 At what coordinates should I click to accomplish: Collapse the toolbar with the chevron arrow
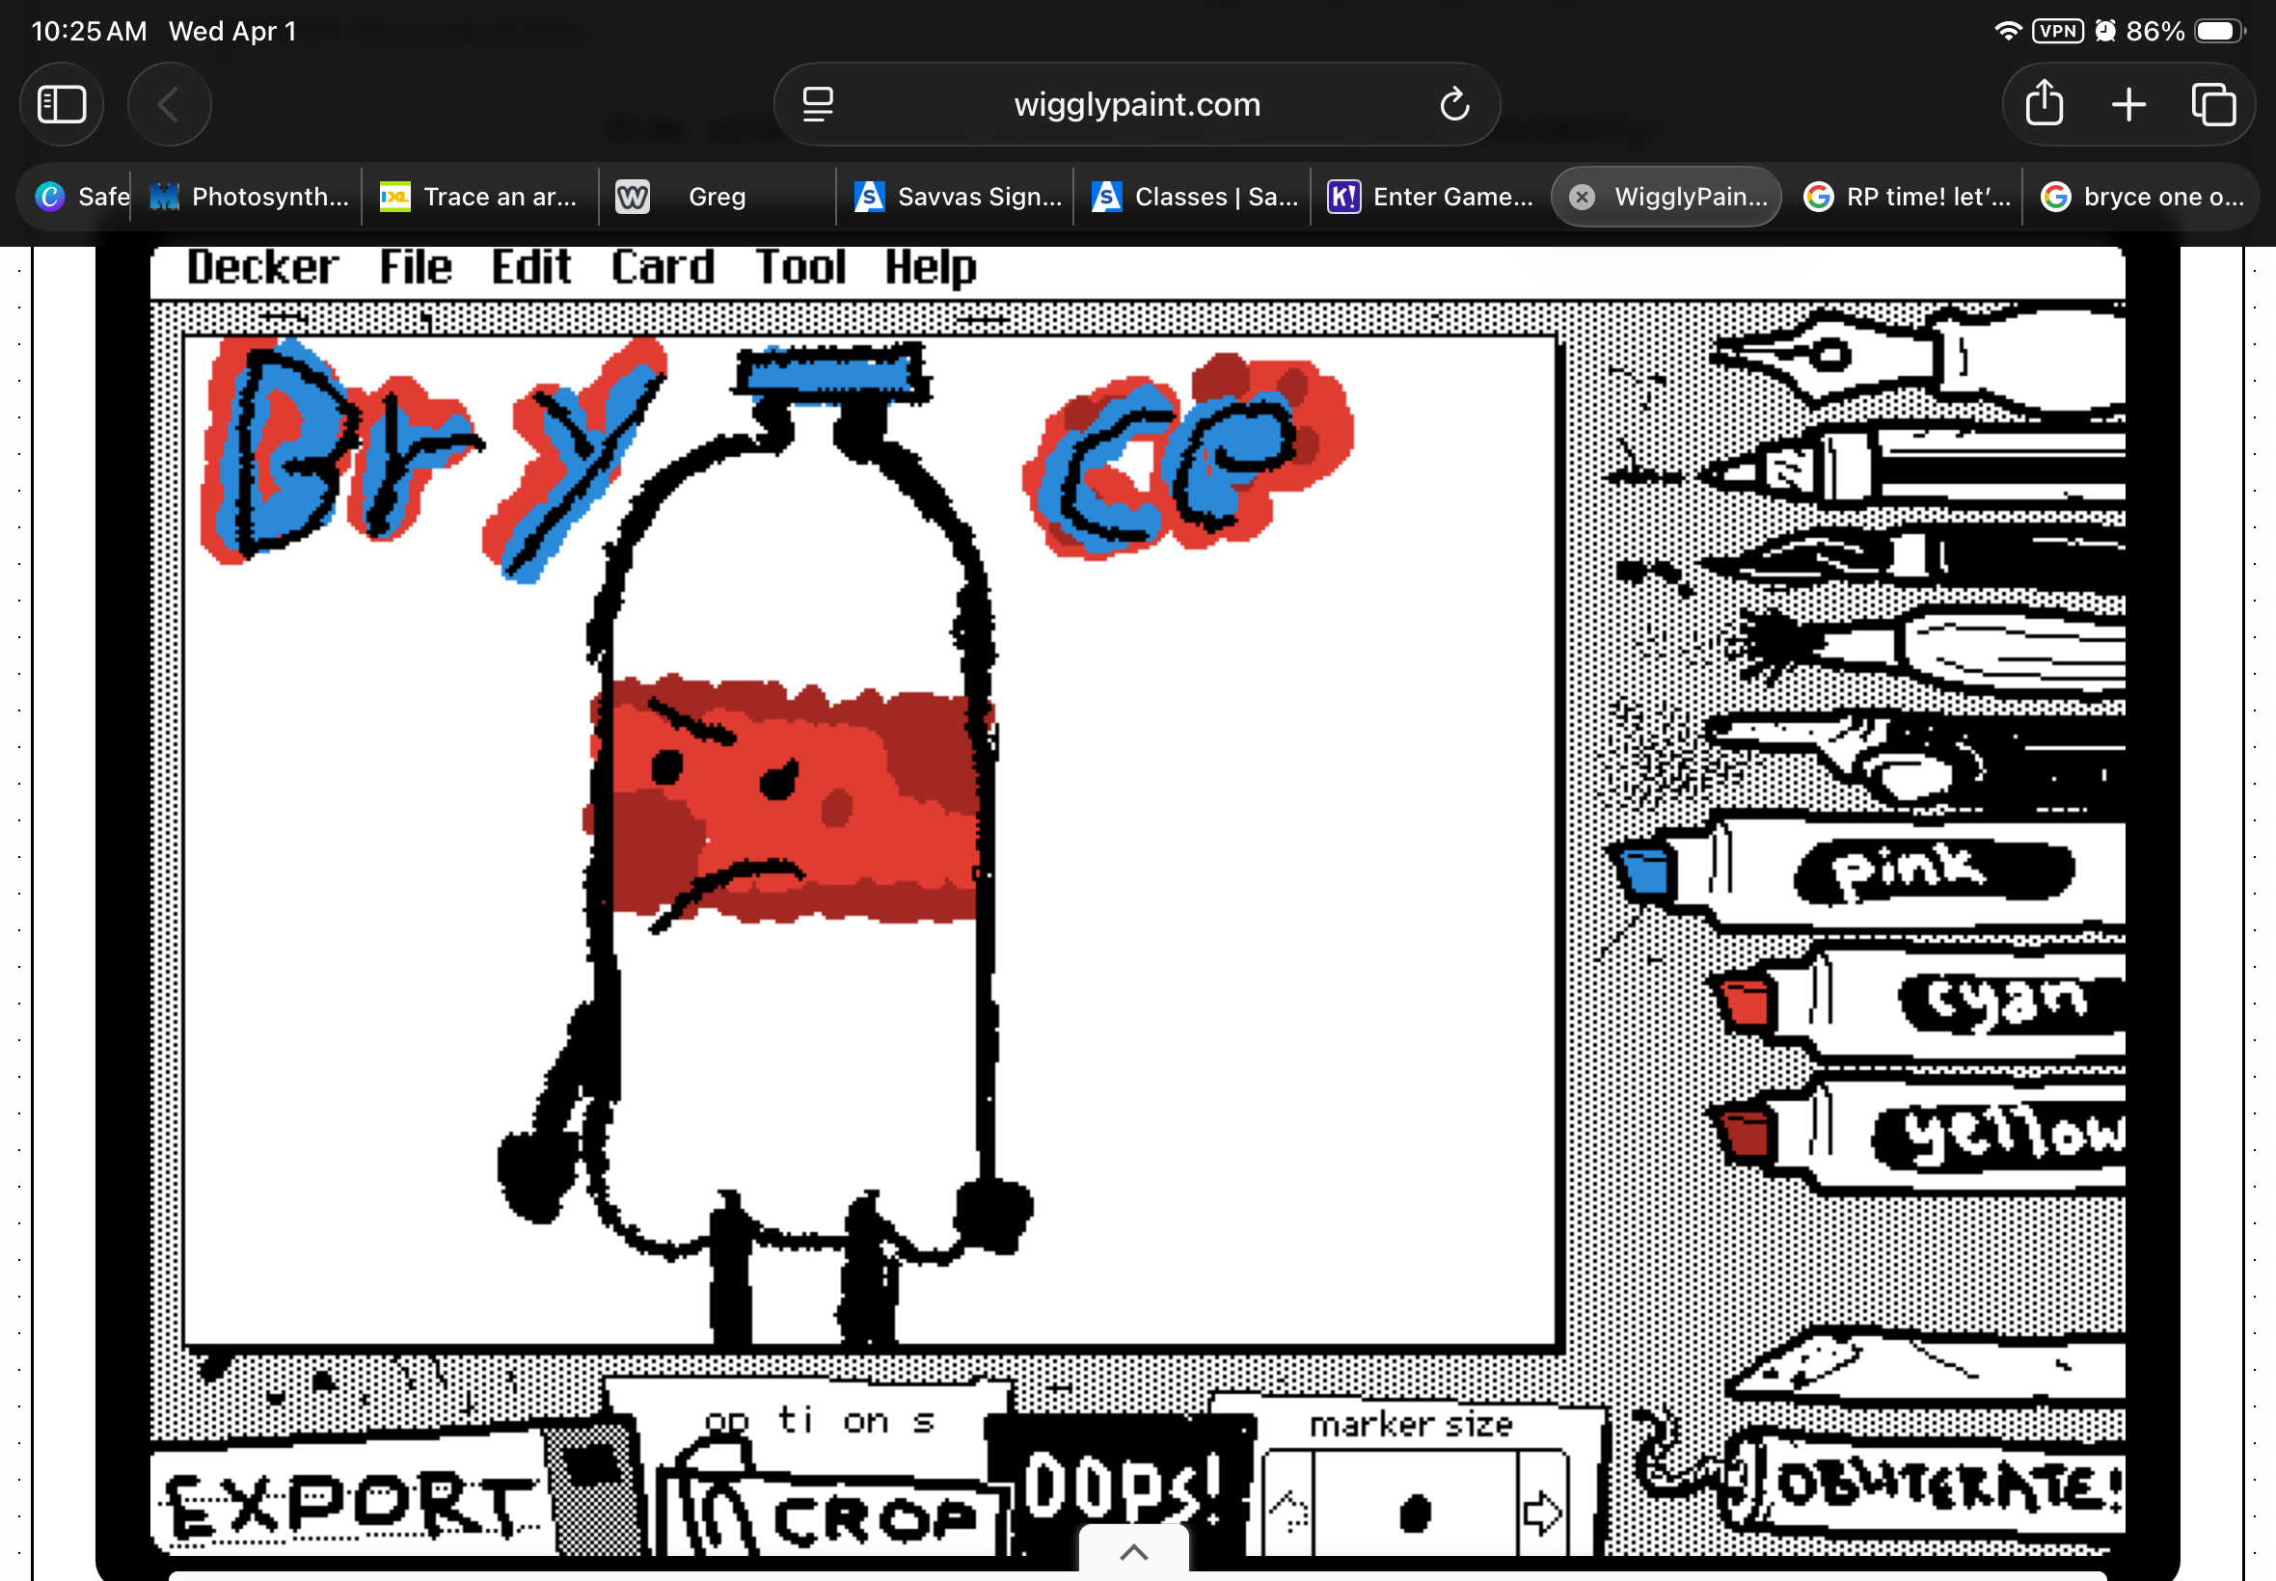pyautogui.click(x=1133, y=1550)
